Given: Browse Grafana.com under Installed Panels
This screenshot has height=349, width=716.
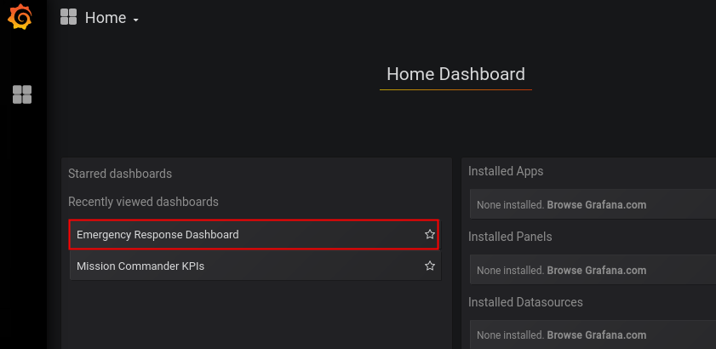Looking at the screenshot, I should [x=596, y=270].
